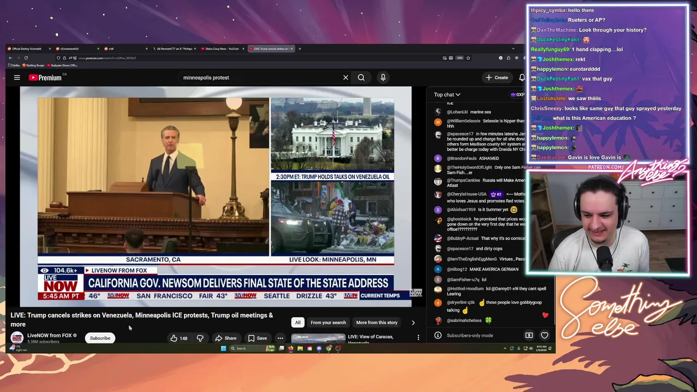Click chat user @SamFisher-u7q message
The height and width of the screenshot is (392, 697).
click(467, 280)
